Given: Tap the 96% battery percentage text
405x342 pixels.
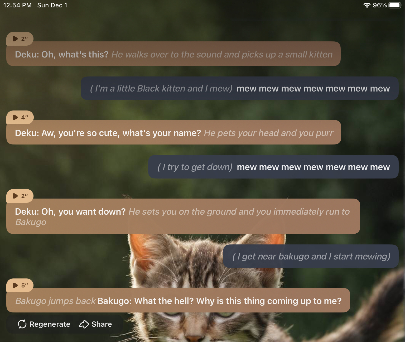Looking at the screenshot, I should click(x=380, y=5).
